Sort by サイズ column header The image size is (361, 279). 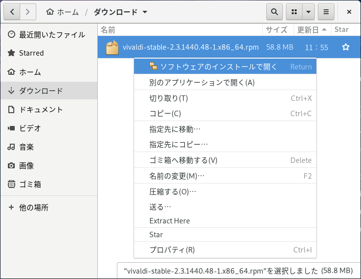coord(278,30)
